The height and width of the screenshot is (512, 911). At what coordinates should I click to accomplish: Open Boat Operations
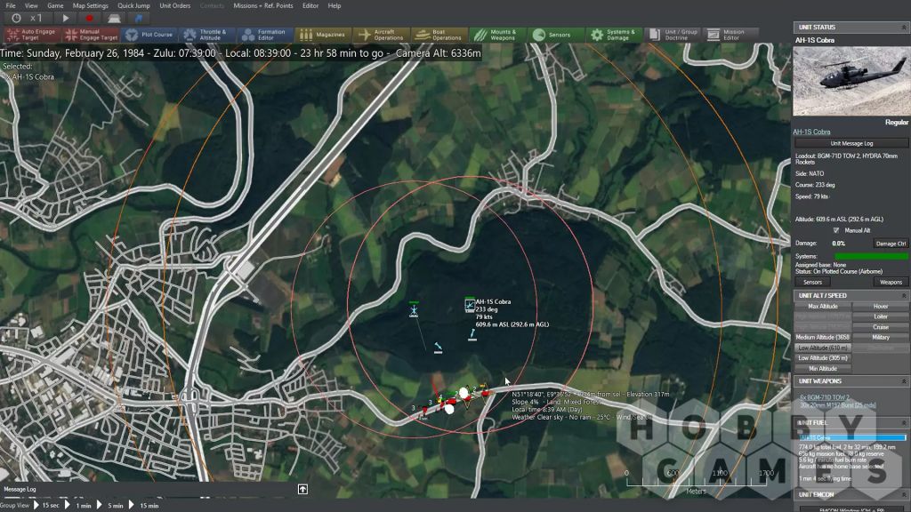(439, 35)
